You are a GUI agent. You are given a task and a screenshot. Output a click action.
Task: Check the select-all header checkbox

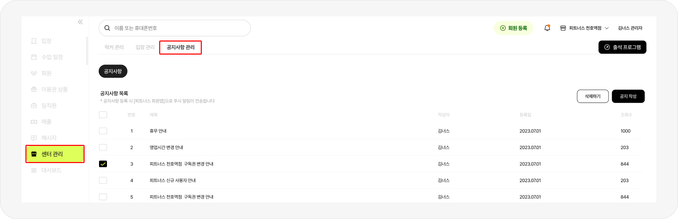click(103, 115)
